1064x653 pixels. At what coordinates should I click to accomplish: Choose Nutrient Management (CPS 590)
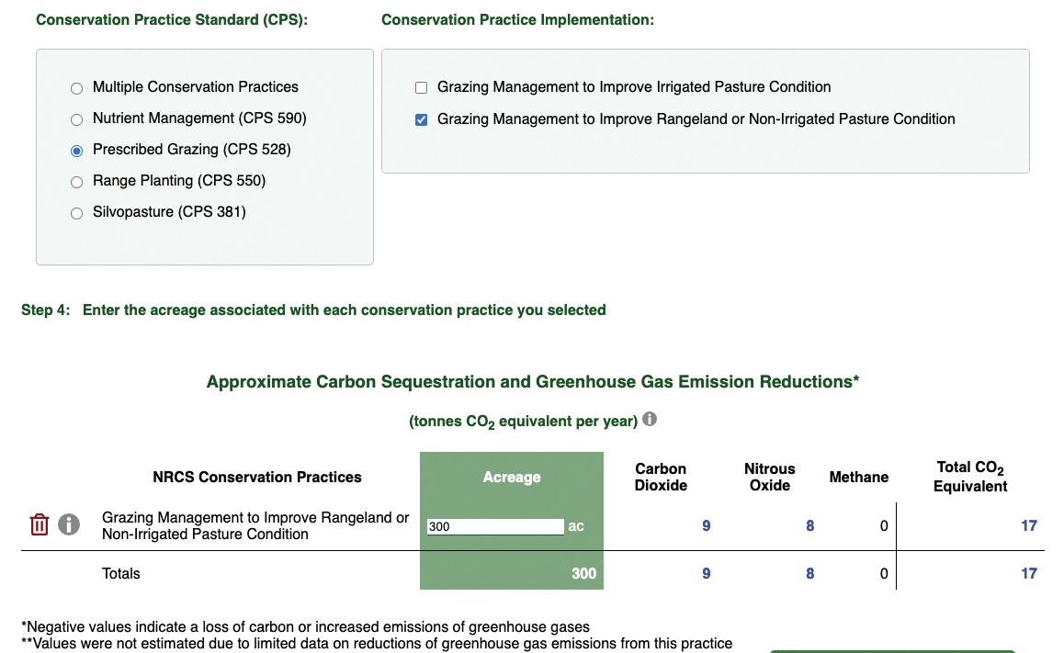[77, 119]
